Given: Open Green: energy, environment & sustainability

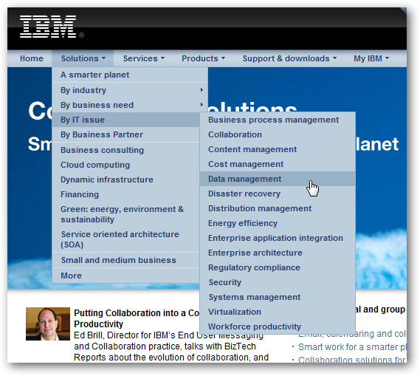Looking at the screenshot, I should click(126, 214).
